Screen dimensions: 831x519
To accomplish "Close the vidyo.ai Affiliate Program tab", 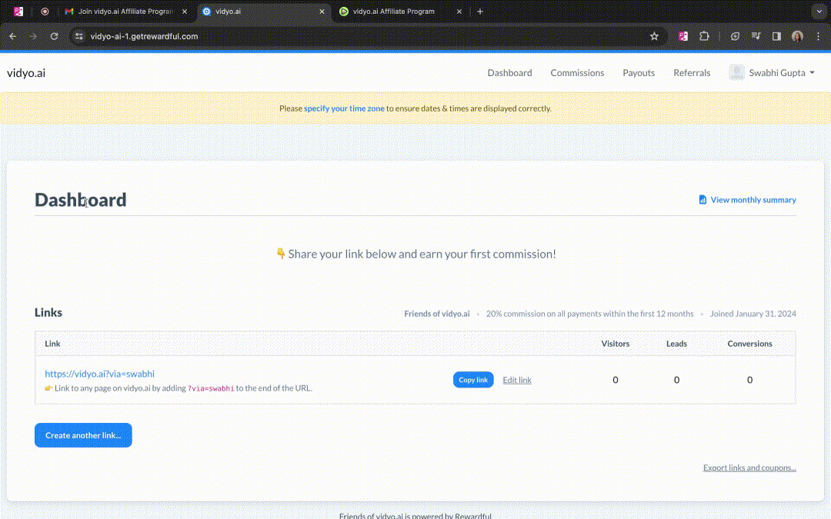I will 459,11.
